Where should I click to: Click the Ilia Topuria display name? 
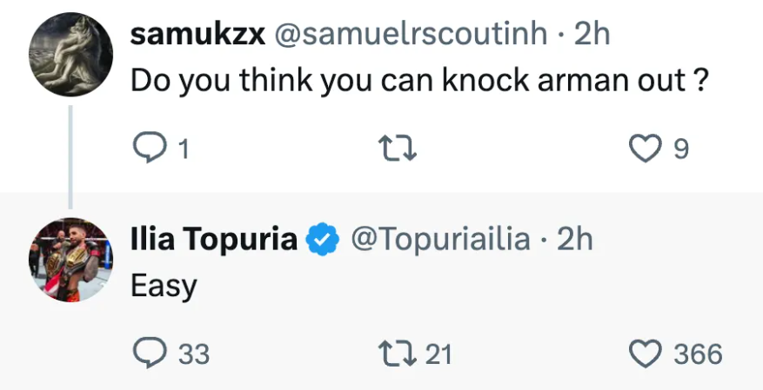click(214, 239)
